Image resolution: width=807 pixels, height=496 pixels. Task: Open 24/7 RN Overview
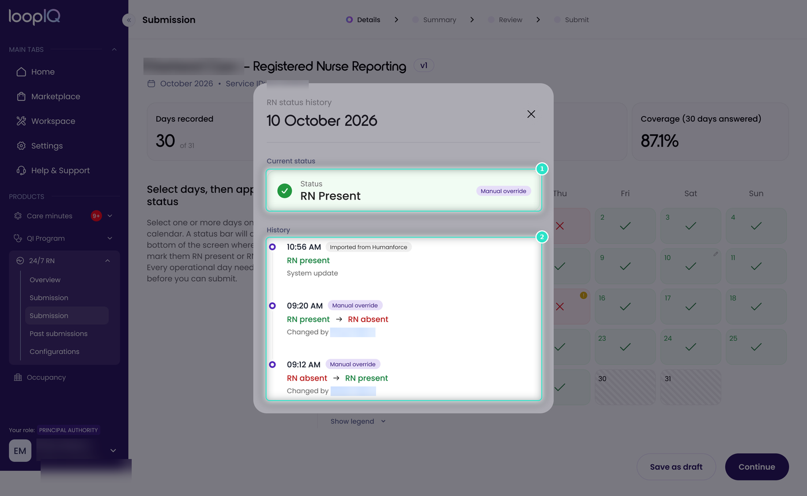[x=45, y=280]
